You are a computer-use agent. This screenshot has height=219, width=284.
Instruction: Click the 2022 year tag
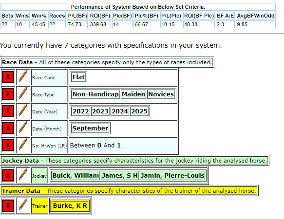81,111
